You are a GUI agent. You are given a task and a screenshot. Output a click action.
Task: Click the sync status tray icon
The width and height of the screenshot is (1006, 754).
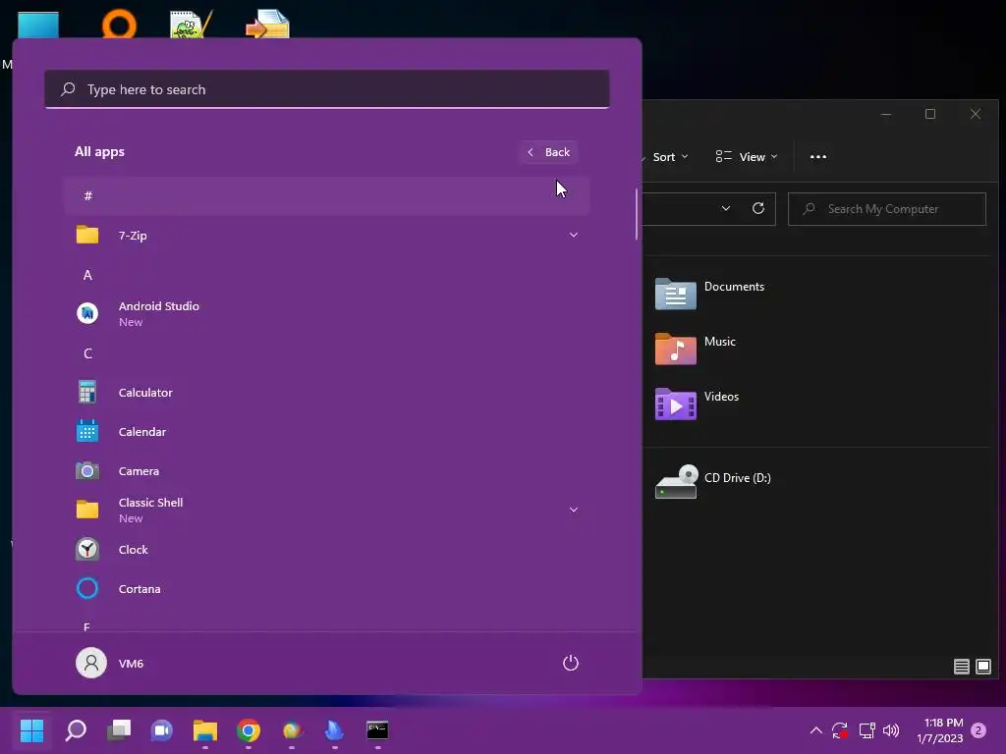pyautogui.click(x=840, y=730)
